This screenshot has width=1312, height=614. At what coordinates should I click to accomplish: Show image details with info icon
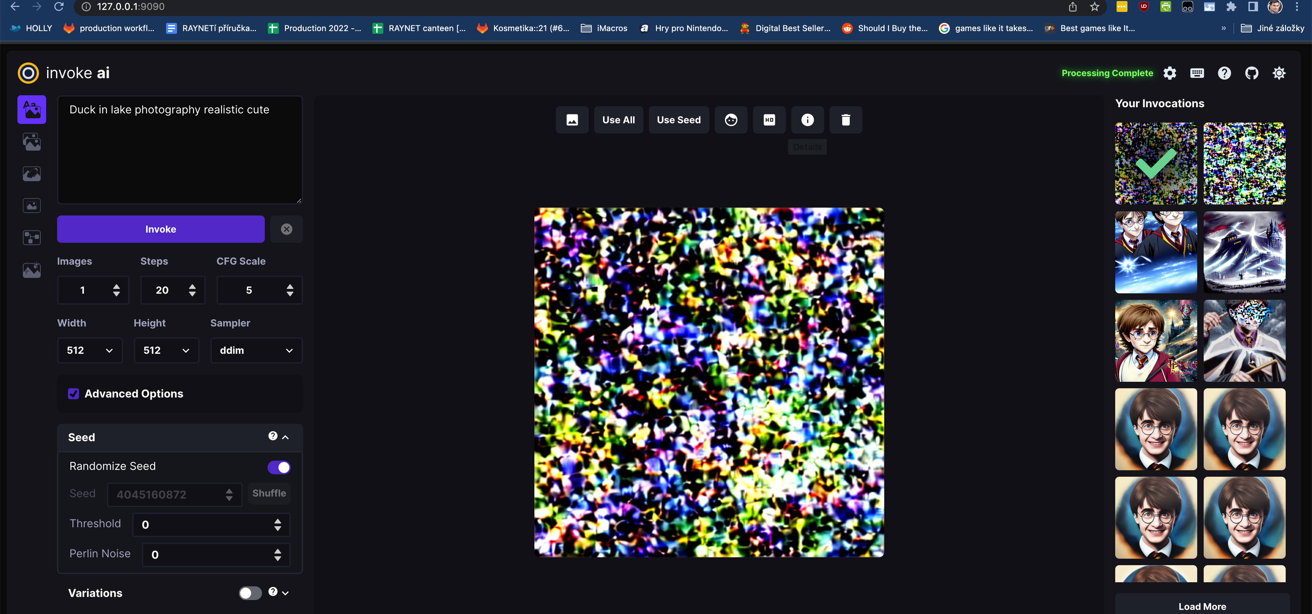tap(807, 120)
